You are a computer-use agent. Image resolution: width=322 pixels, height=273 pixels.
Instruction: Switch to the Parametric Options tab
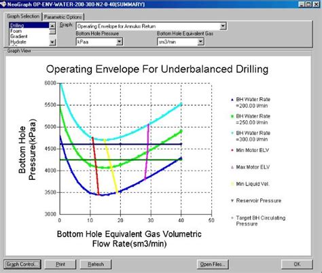(63, 17)
